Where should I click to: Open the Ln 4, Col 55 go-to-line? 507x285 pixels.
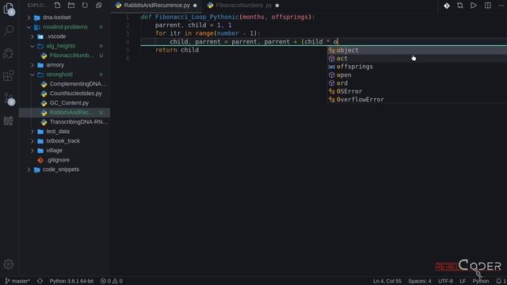387,281
